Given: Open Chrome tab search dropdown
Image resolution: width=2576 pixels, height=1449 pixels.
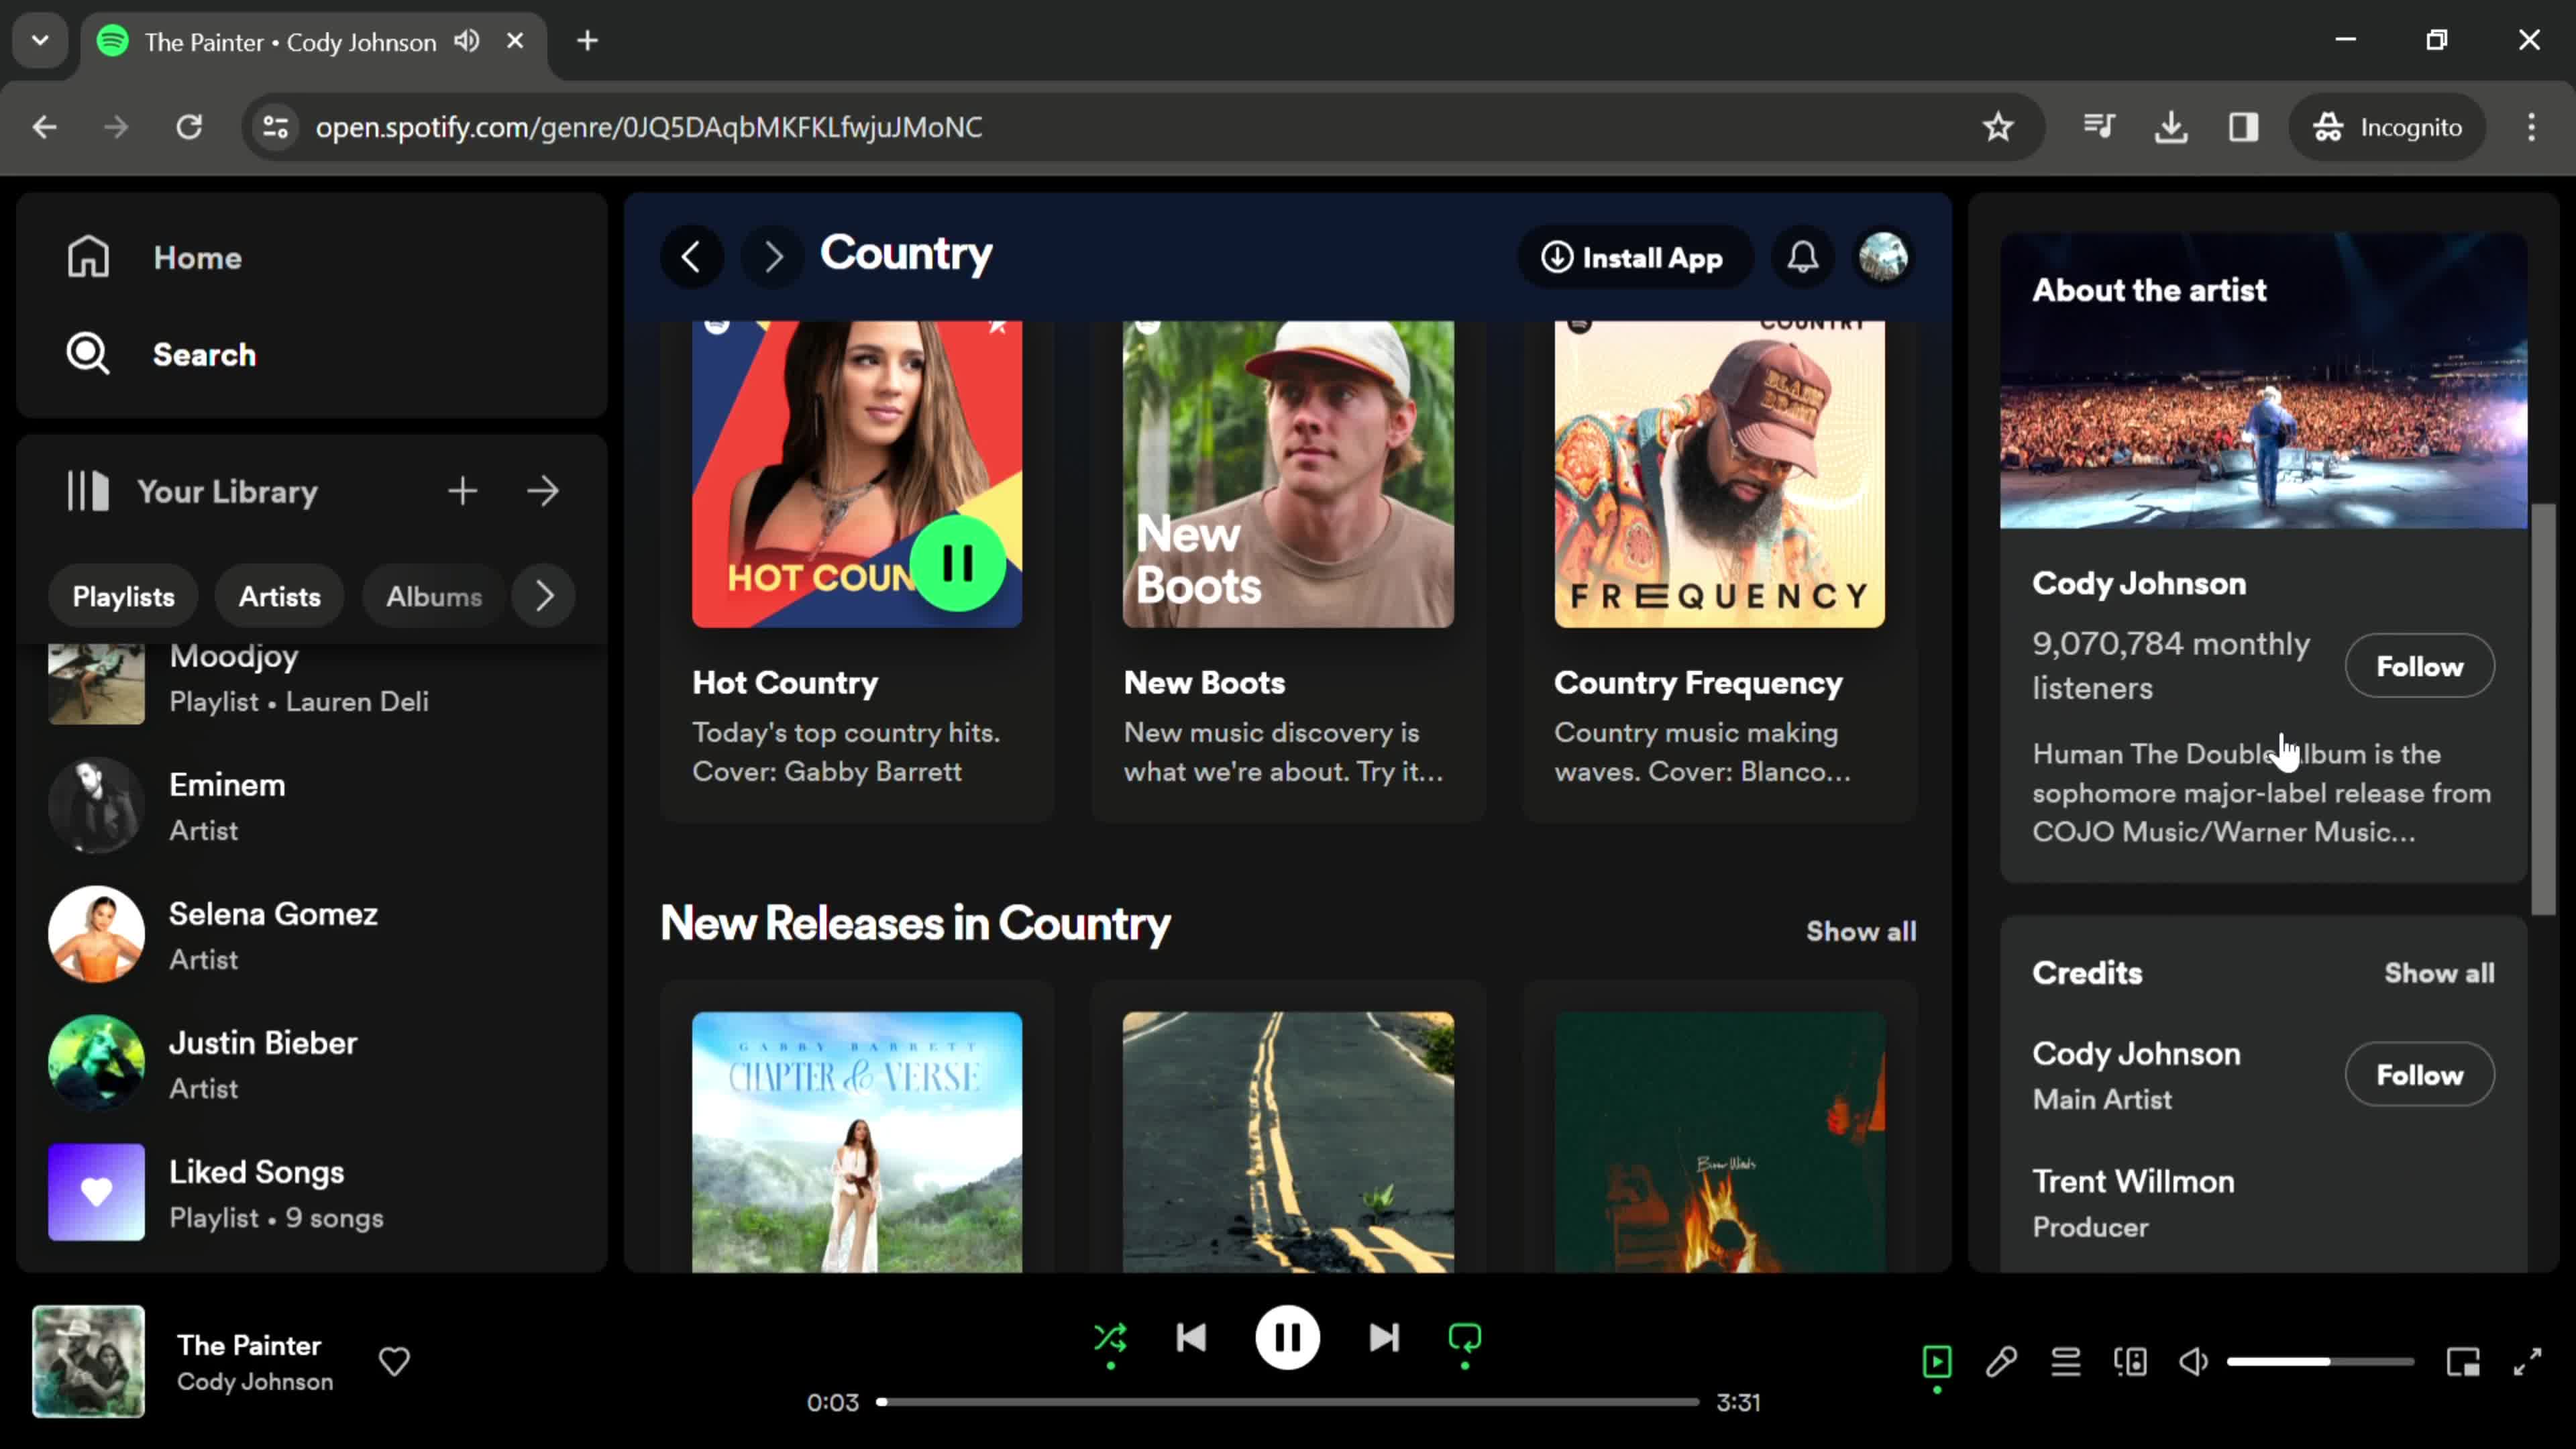Looking at the screenshot, I should click(40, 40).
